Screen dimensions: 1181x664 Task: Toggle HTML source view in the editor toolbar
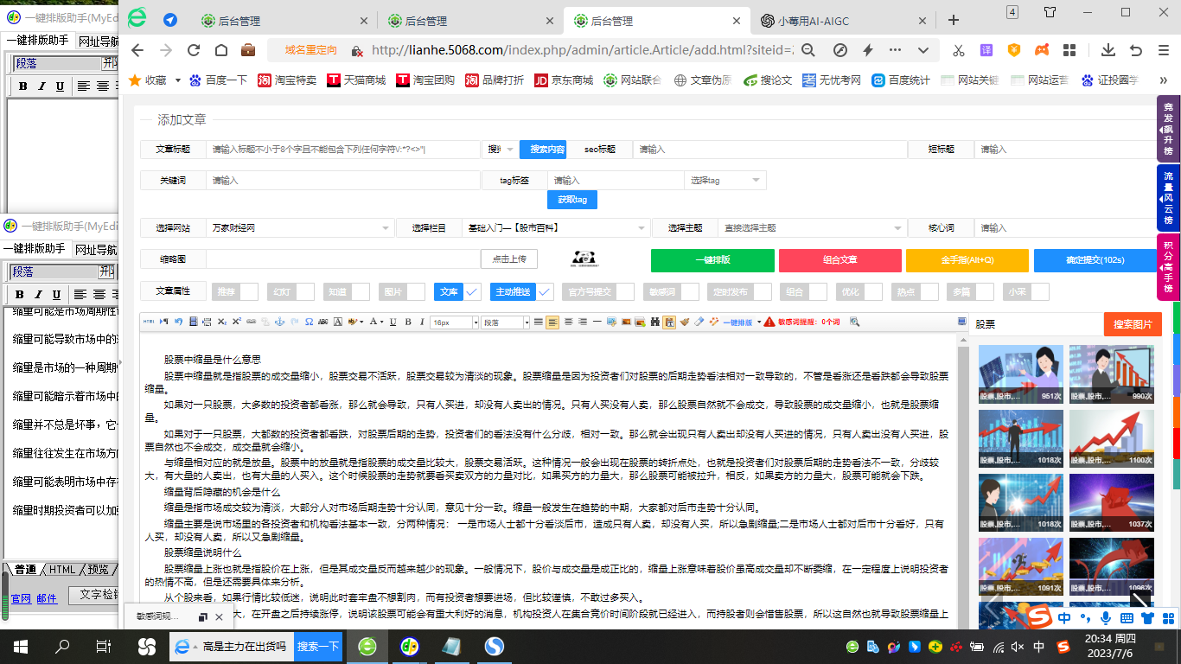[150, 322]
